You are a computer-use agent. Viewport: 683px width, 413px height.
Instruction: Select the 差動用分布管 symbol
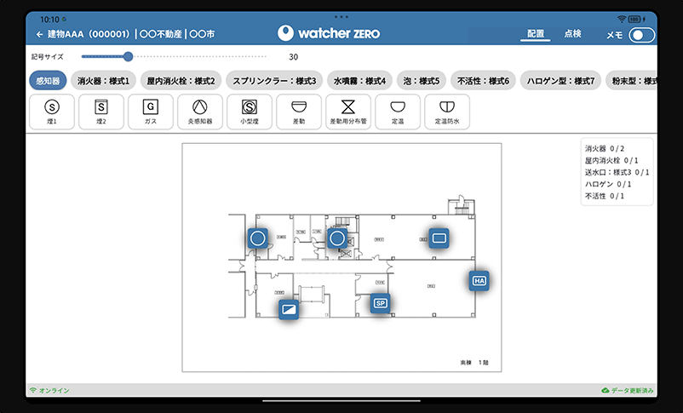pos(347,112)
